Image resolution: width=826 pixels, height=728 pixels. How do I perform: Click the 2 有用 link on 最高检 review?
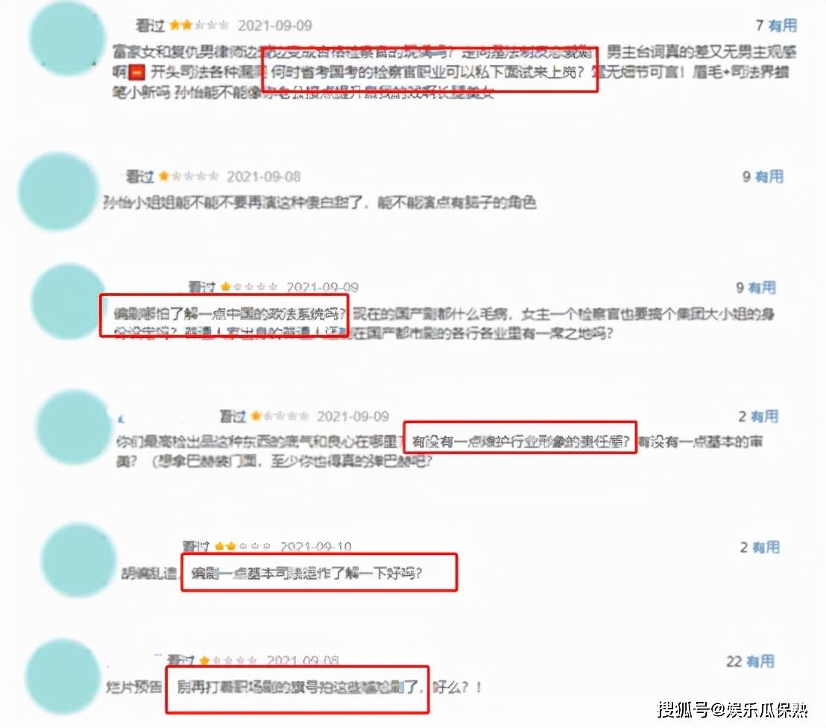pyautogui.click(x=759, y=416)
